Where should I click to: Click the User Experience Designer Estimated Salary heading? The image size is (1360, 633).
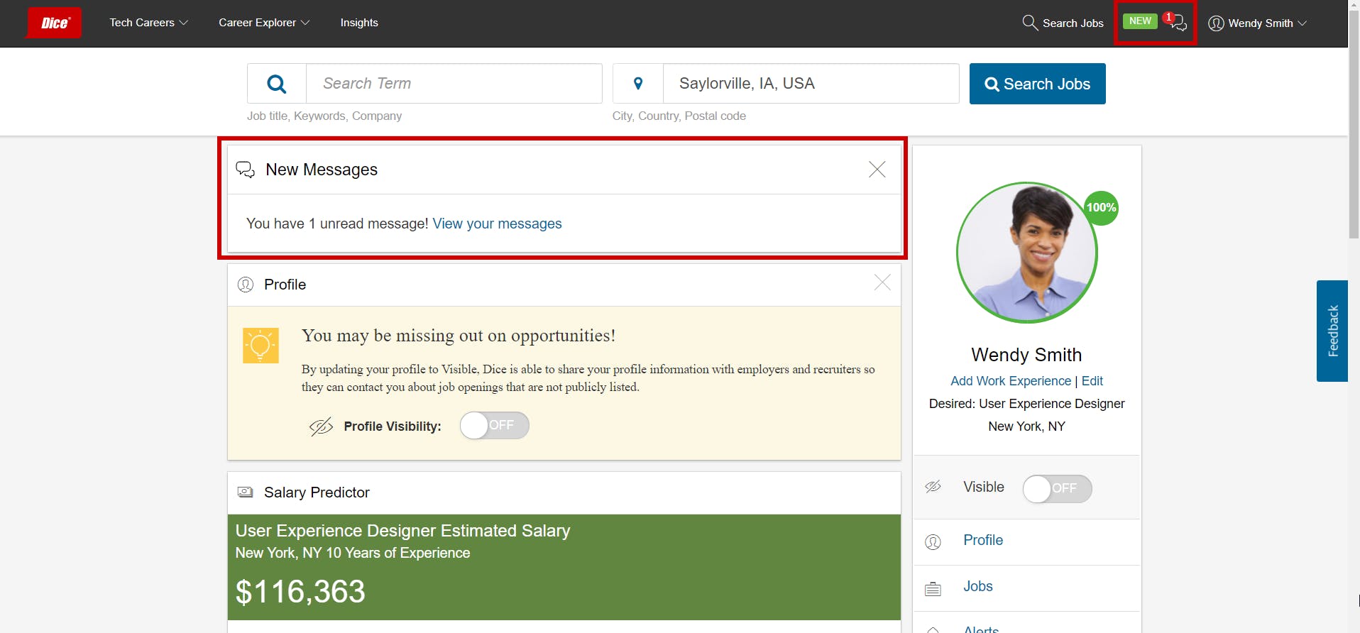click(x=403, y=531)
